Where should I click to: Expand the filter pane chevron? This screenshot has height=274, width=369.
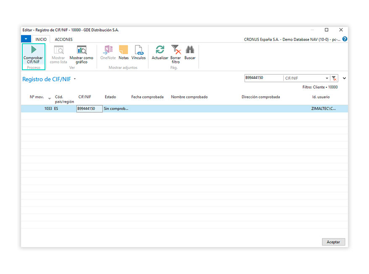[344, 78]
